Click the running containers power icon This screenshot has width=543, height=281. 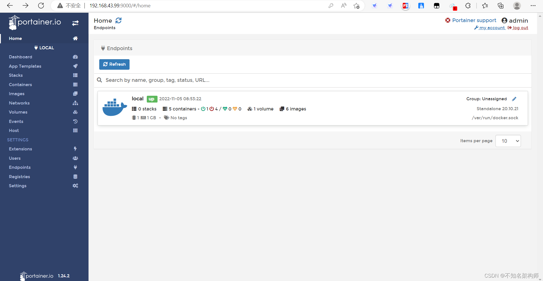[203, 109]
